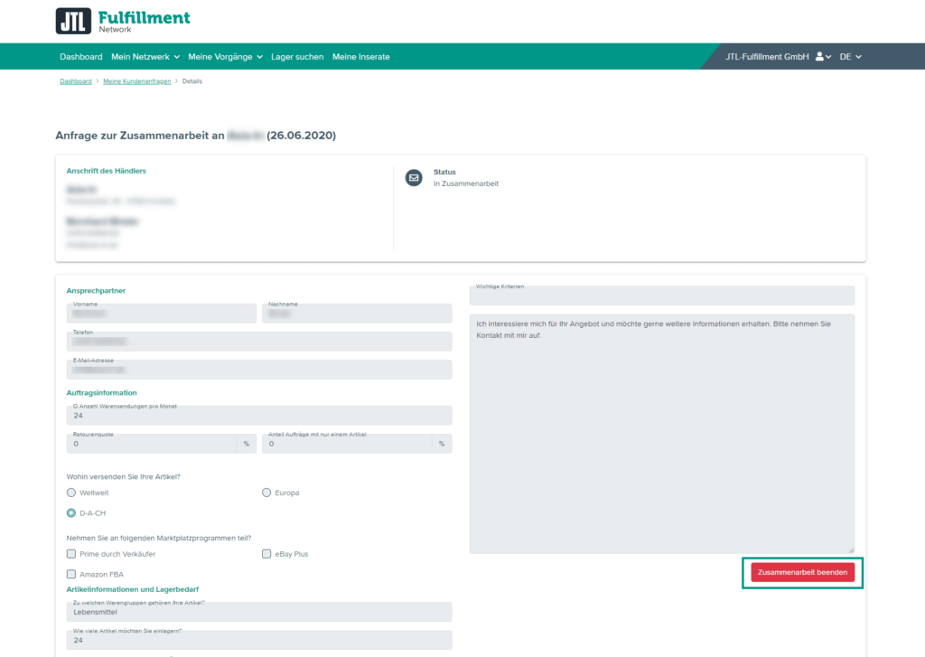Screen dimensions: 925x657
Task: Navigate to Meine Inserate
Action: [361, 57]
